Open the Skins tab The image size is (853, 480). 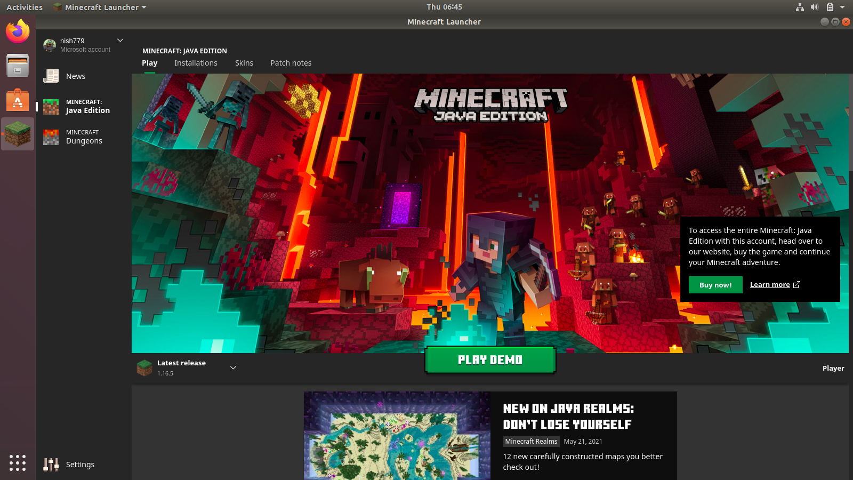pyautogui.click(x=244, y=63)
